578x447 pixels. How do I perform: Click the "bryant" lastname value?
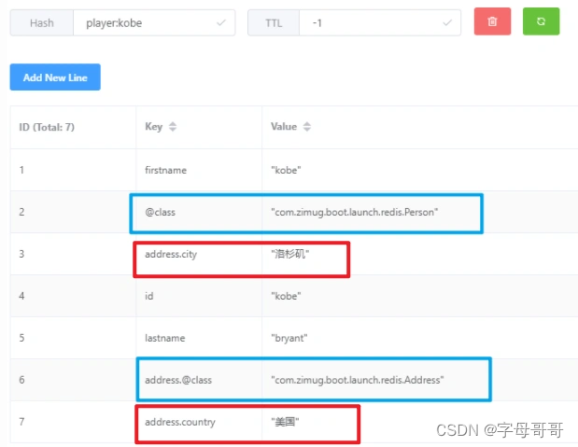pyautogui.click(x=291, y=339)
